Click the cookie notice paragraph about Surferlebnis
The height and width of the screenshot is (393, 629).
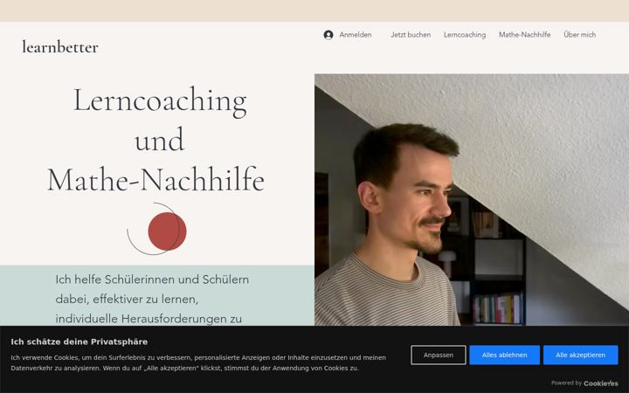click(198, 362)
